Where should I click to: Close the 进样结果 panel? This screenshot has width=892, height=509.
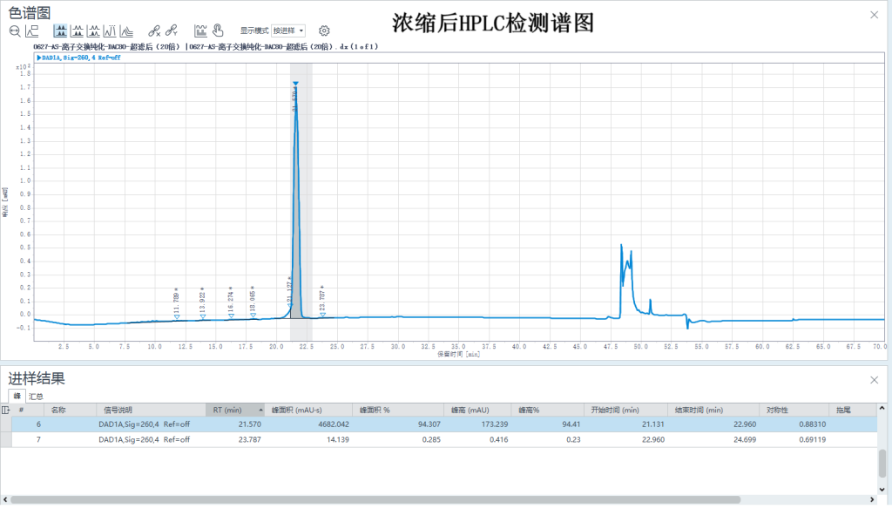click(875, 380)
